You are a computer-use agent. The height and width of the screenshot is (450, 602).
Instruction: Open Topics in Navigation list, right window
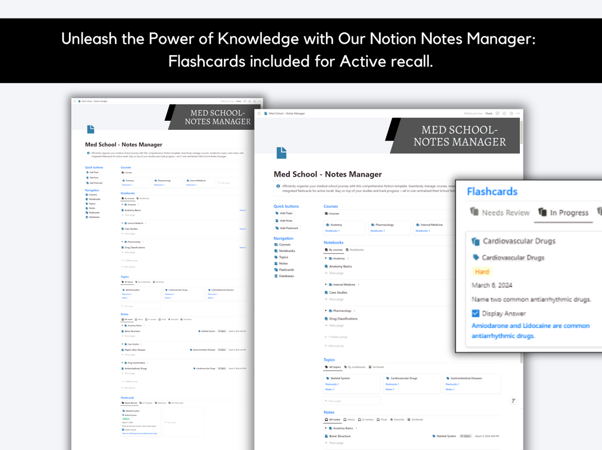(x=281, y=257)
